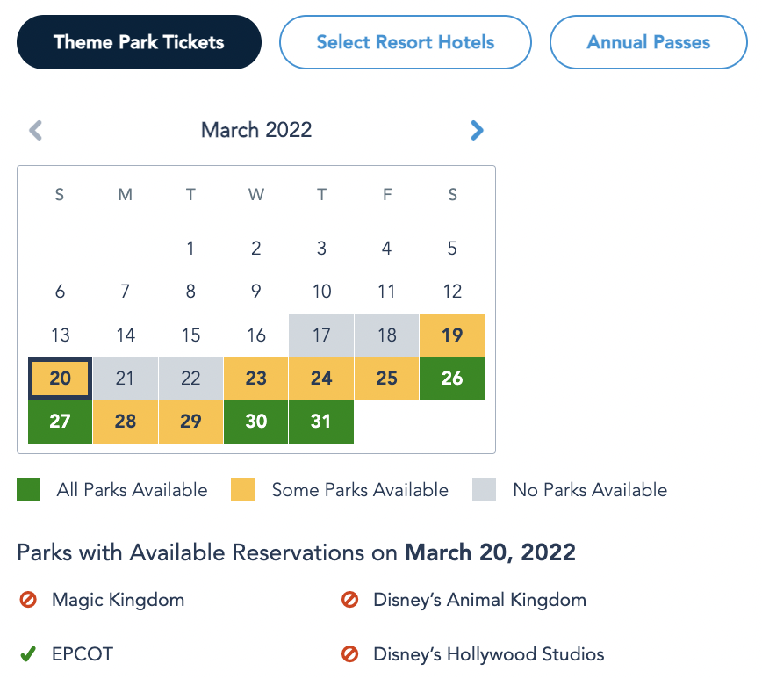Click the gray No Parks Available swatch
The width and height of the screenshot is (762, 678).
pyautogui.click(x=484, y=490)
